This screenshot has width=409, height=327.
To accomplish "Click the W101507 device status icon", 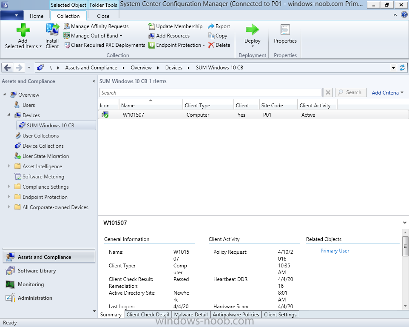I will click(105, 115).
